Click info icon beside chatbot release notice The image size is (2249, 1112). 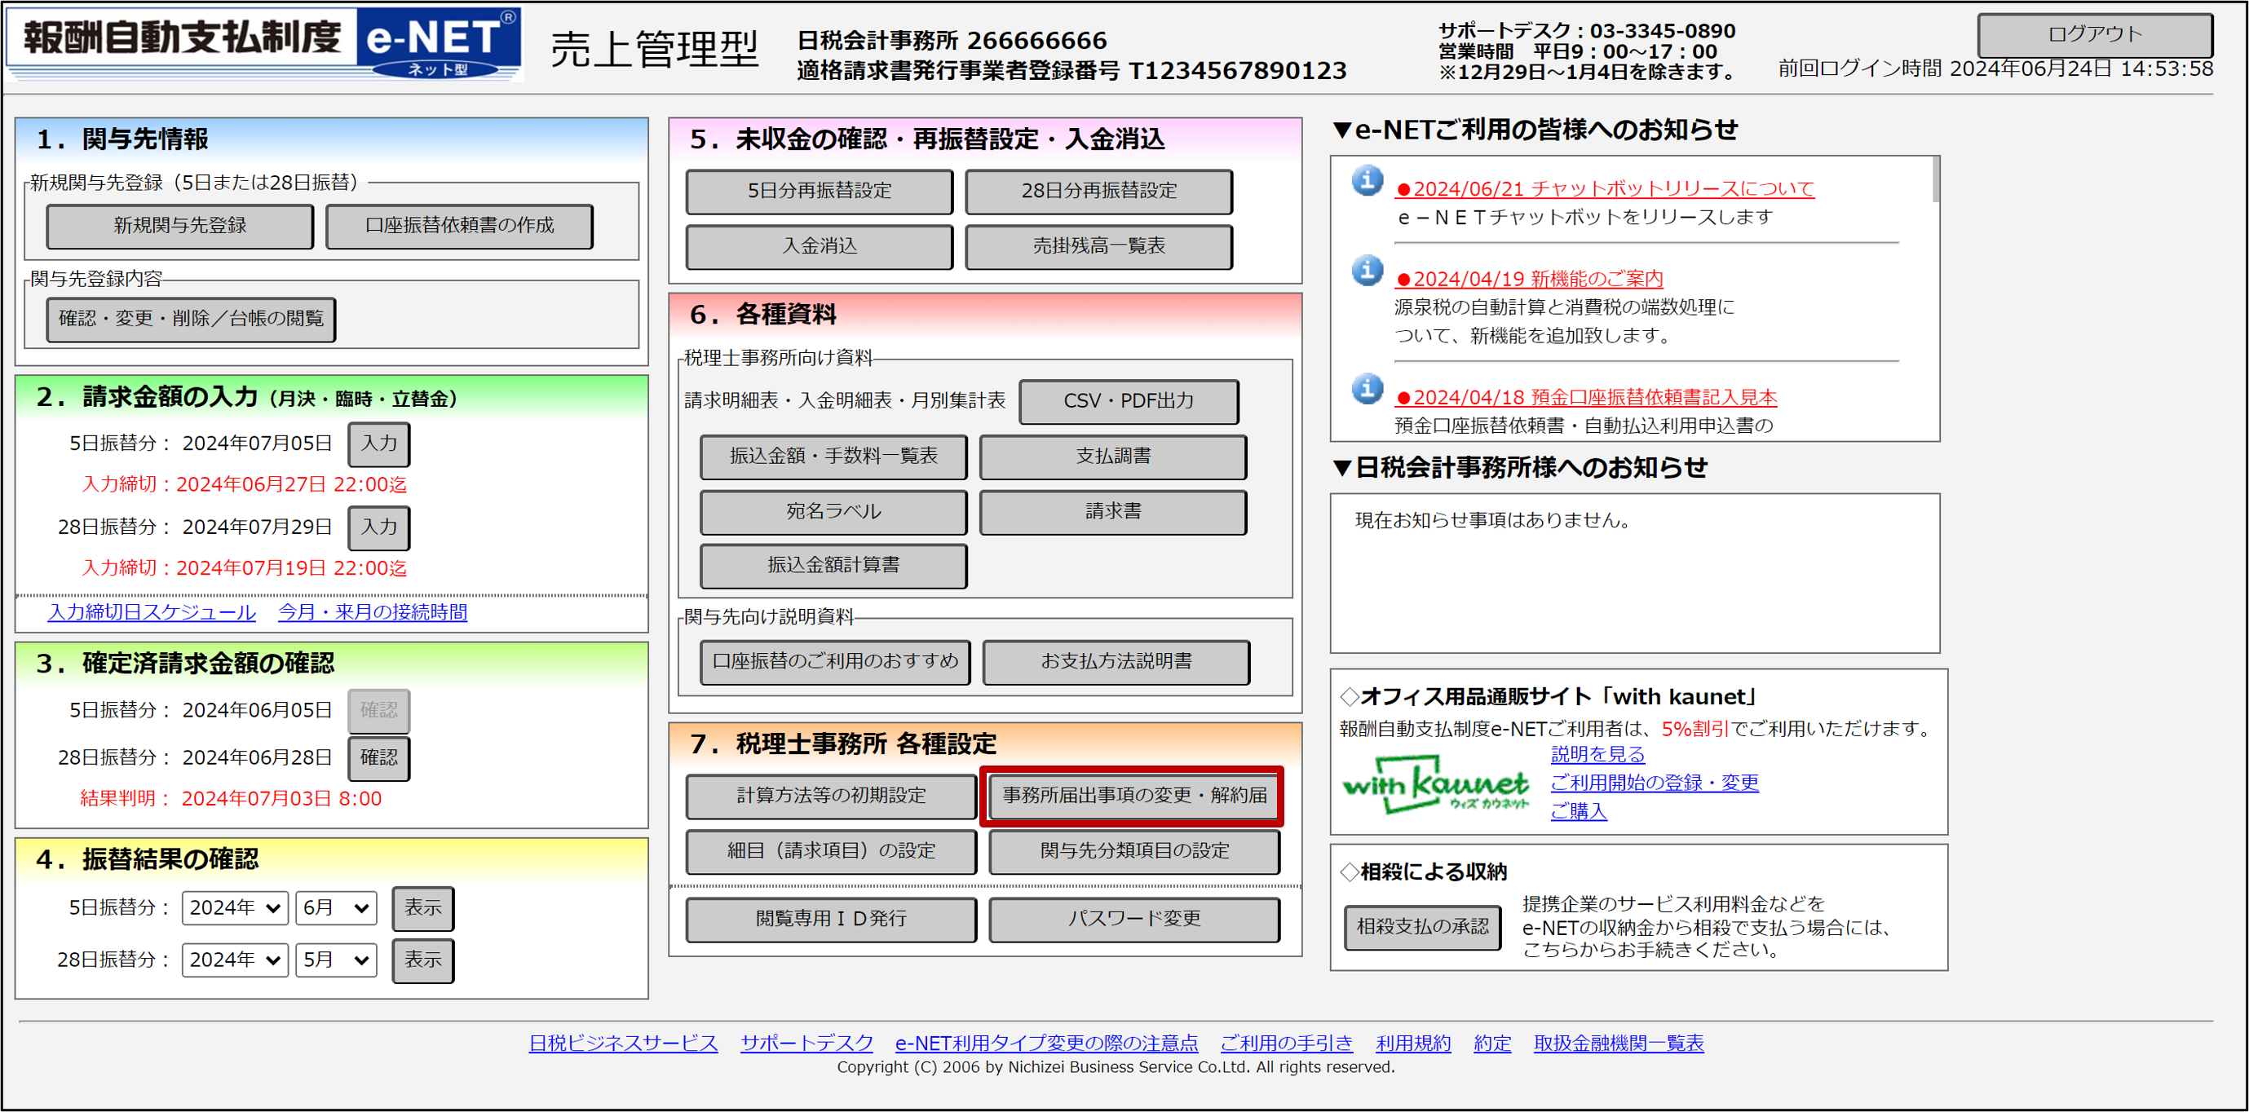coord(1368,181)
